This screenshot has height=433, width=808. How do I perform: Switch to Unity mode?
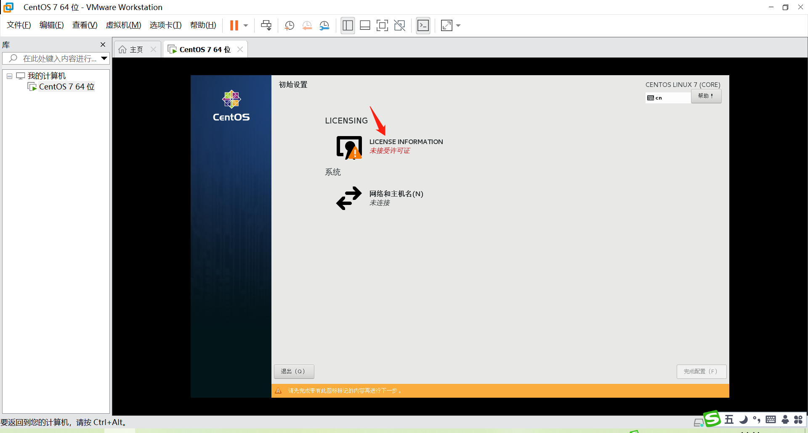coord(399,26)
